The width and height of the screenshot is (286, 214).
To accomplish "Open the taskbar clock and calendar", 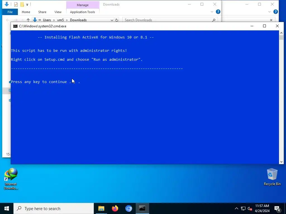I will point(262,208).
